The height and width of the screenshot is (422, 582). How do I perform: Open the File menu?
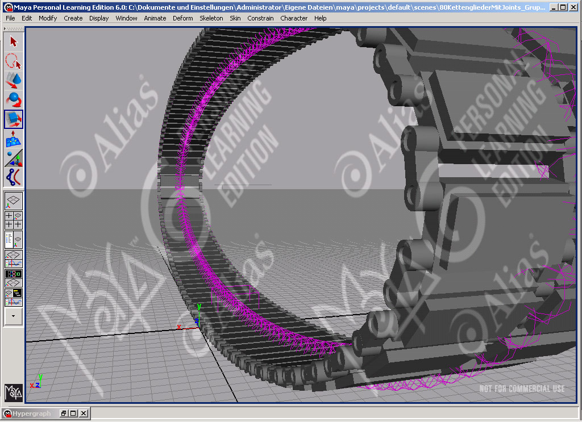point(10,18)
